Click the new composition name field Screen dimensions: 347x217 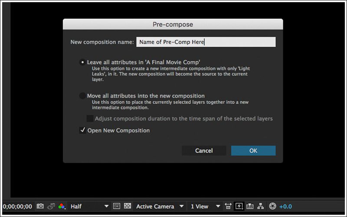pos(206,42)
